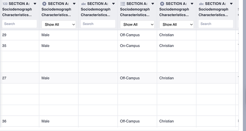
Task: Click the radio type icon in fifth column header
Action: coord(162,4)
